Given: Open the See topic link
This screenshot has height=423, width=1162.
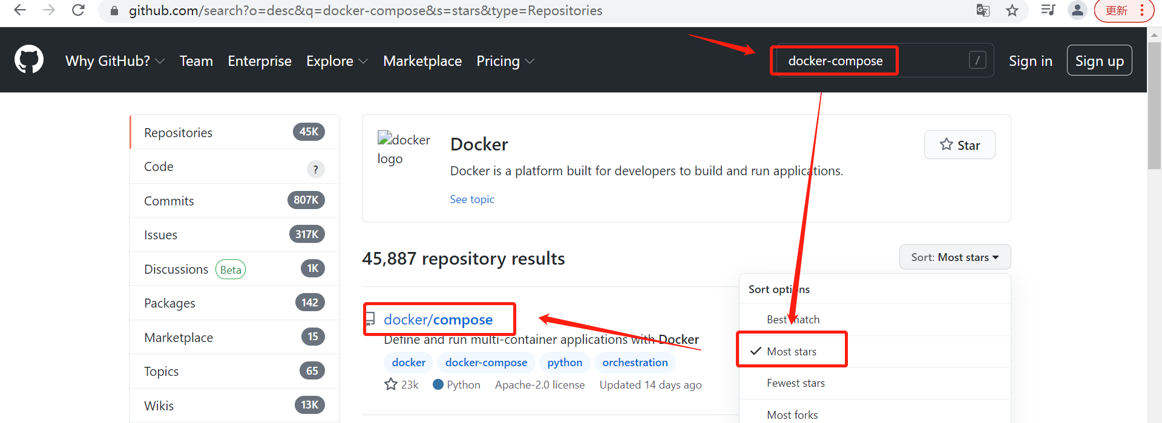Looking at the screenshot, I should click(x=472, y=199).
